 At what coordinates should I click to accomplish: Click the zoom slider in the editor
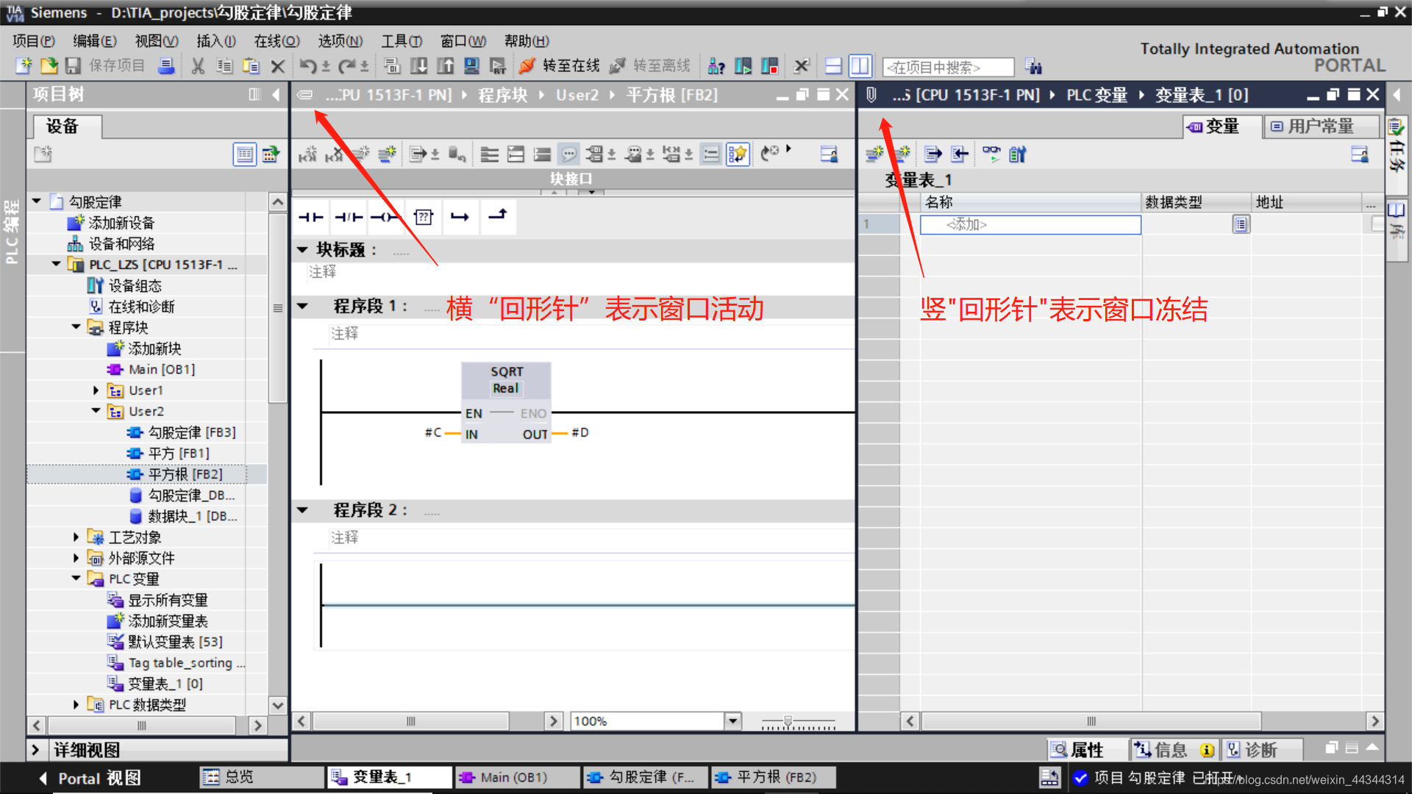pyautogui.click(x=788, y=721)
